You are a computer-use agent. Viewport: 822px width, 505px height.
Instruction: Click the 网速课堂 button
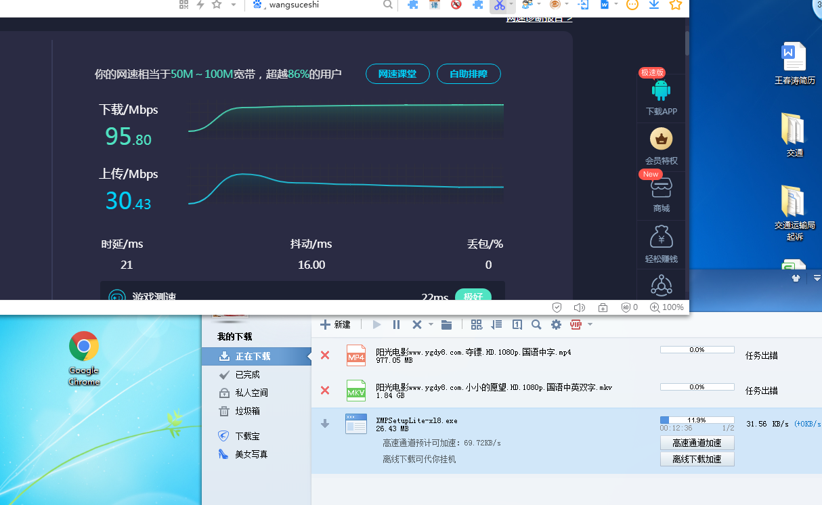pos(397,74)
